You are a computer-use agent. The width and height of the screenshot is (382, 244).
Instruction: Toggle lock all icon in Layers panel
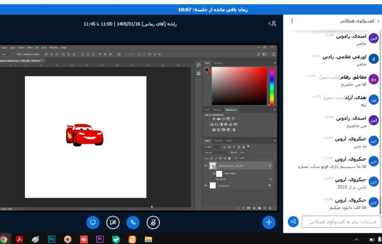click(x=229, y=158)
